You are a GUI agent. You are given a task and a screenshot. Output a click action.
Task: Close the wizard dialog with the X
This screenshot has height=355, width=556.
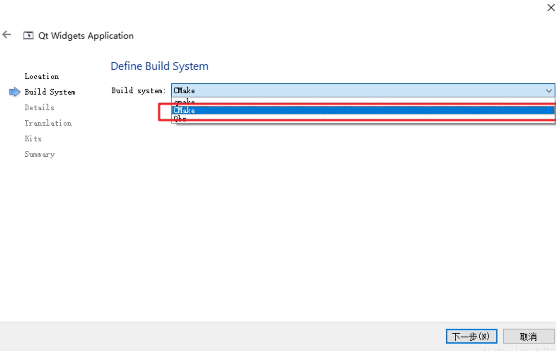click(551, 8)
